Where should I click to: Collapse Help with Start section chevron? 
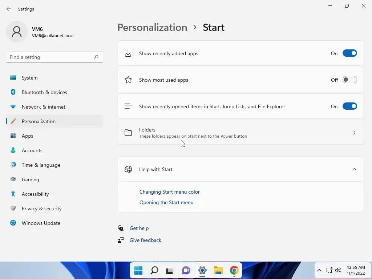click(x=354, y=169)
